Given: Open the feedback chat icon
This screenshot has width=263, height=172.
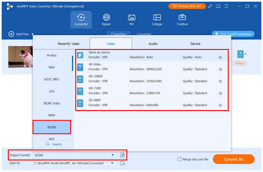Looking at the screenshot, I should coord(218,6).
